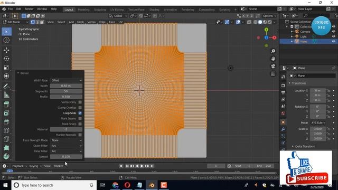Open Outer Miter dropdown

point(66,146)
